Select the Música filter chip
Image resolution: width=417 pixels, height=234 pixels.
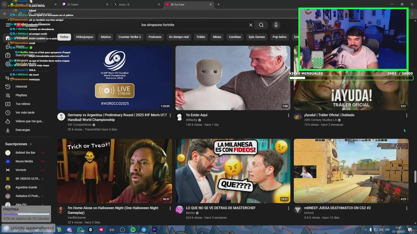pos(106,37)
